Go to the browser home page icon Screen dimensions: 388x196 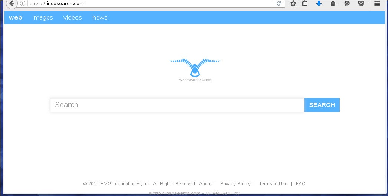click(333, 3)
